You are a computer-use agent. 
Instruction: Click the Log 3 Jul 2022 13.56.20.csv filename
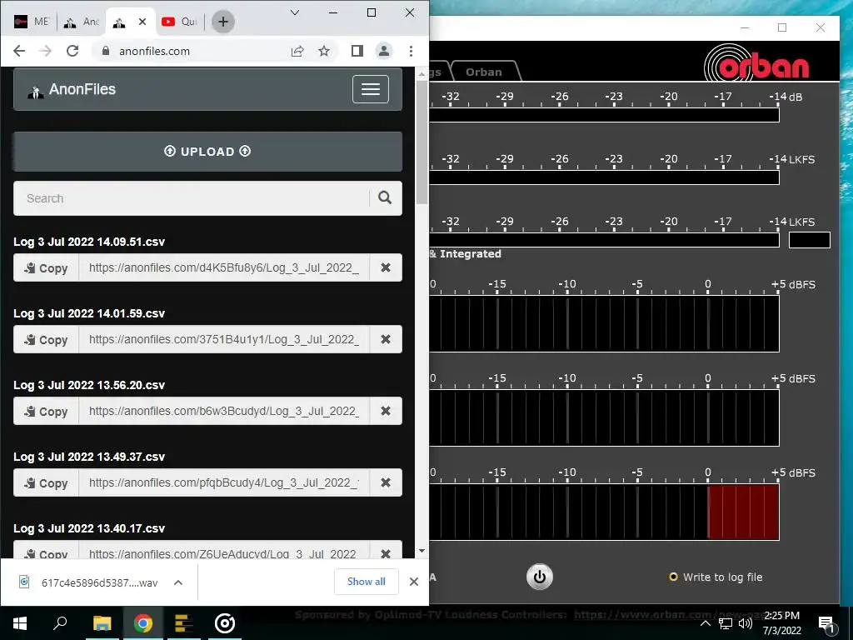(x=89, y=385)
